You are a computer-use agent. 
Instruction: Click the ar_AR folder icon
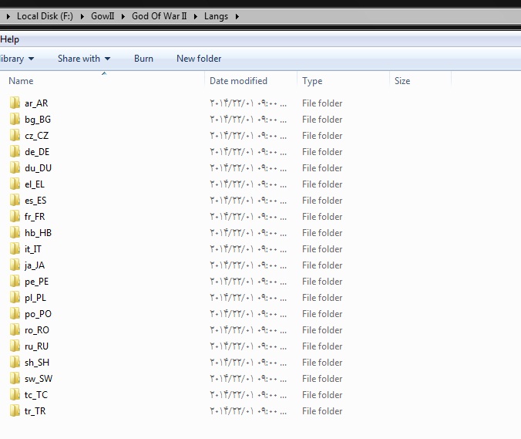point(15,103)
